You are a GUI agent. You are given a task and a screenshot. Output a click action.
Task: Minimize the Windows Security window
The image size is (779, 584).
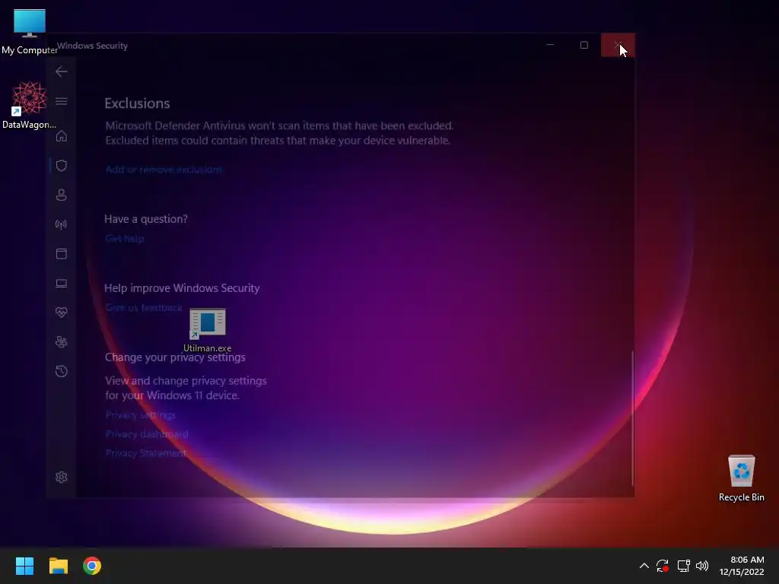click(x=550, y=45)
